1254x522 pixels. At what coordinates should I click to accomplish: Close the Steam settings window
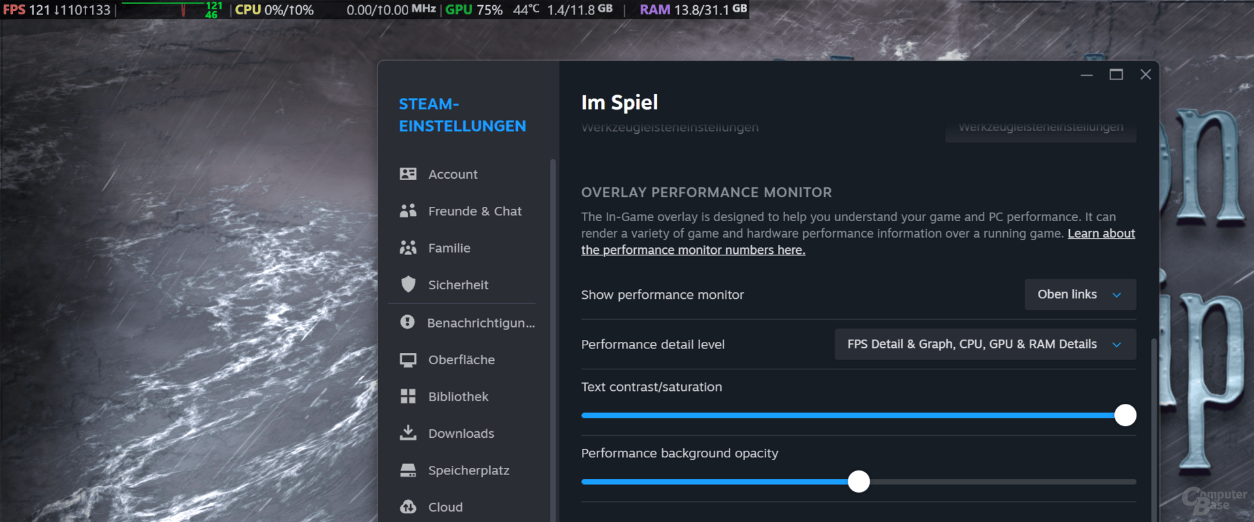pos(1146,74)
